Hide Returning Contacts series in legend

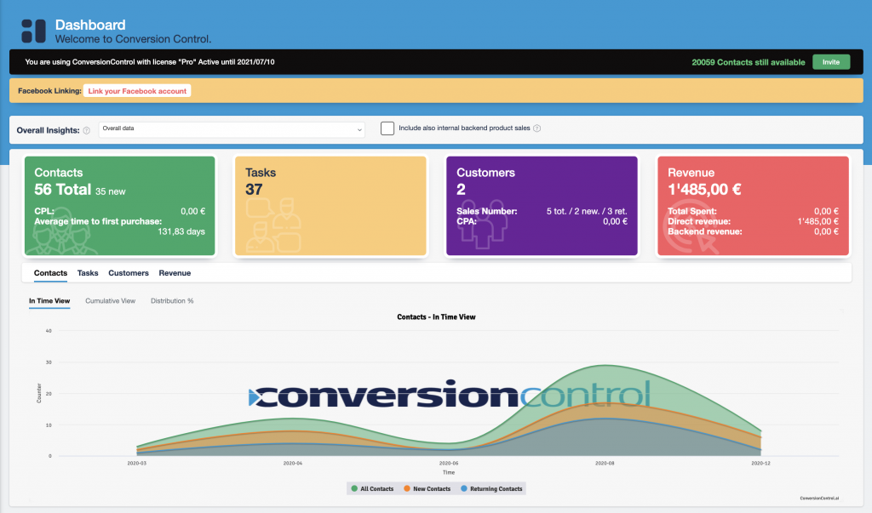click(x=491, y=489)
